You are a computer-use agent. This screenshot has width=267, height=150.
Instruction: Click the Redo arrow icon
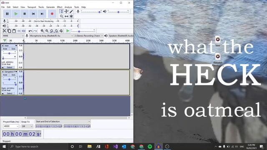pos(35,31)
